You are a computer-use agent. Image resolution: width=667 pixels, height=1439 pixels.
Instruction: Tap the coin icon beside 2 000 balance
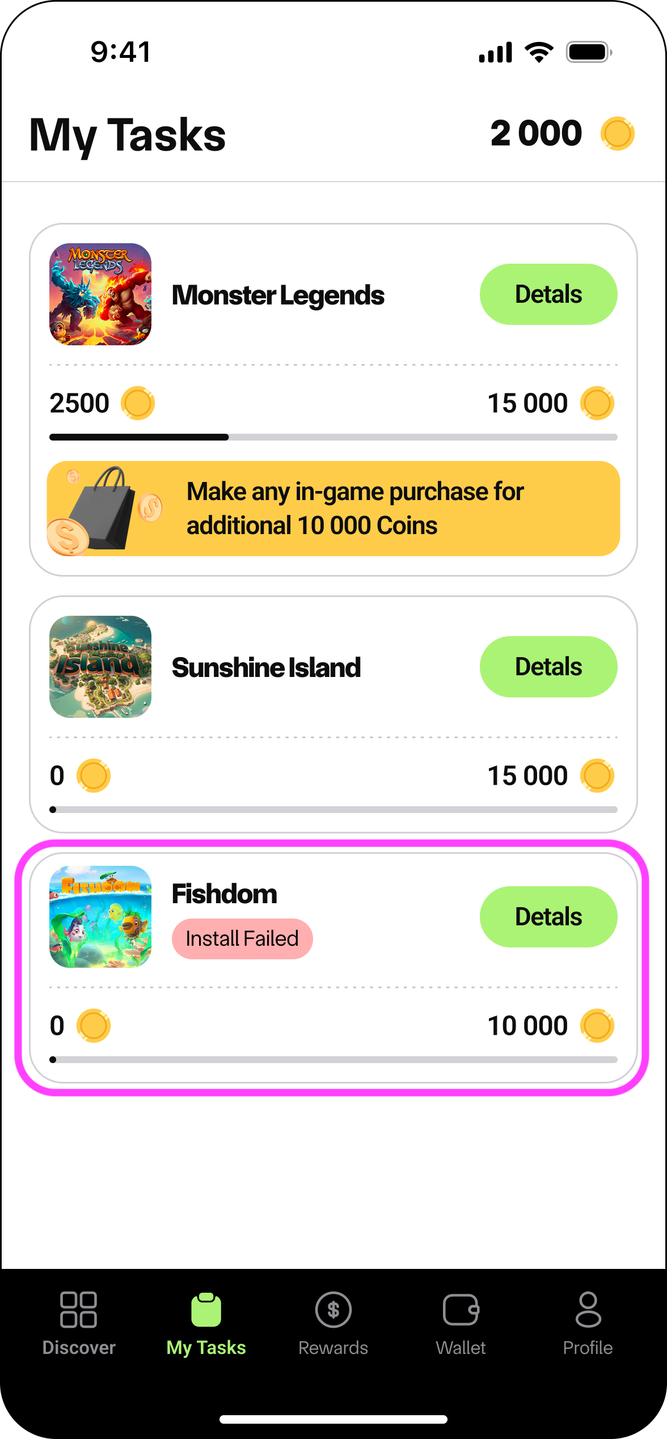(x=617, y=134)
